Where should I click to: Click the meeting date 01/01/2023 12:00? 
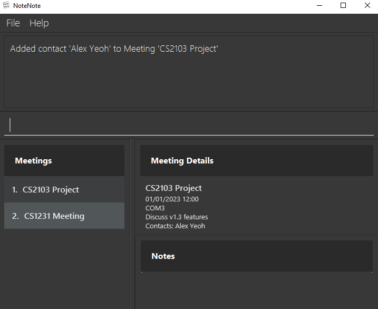point(172,199)
